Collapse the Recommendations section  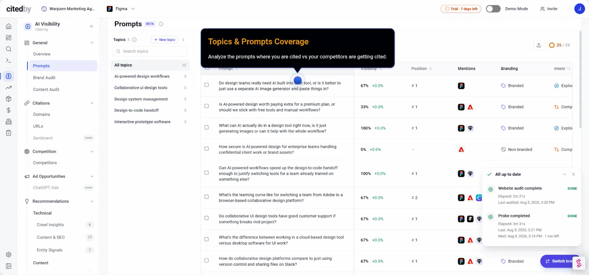click(92, 201)
